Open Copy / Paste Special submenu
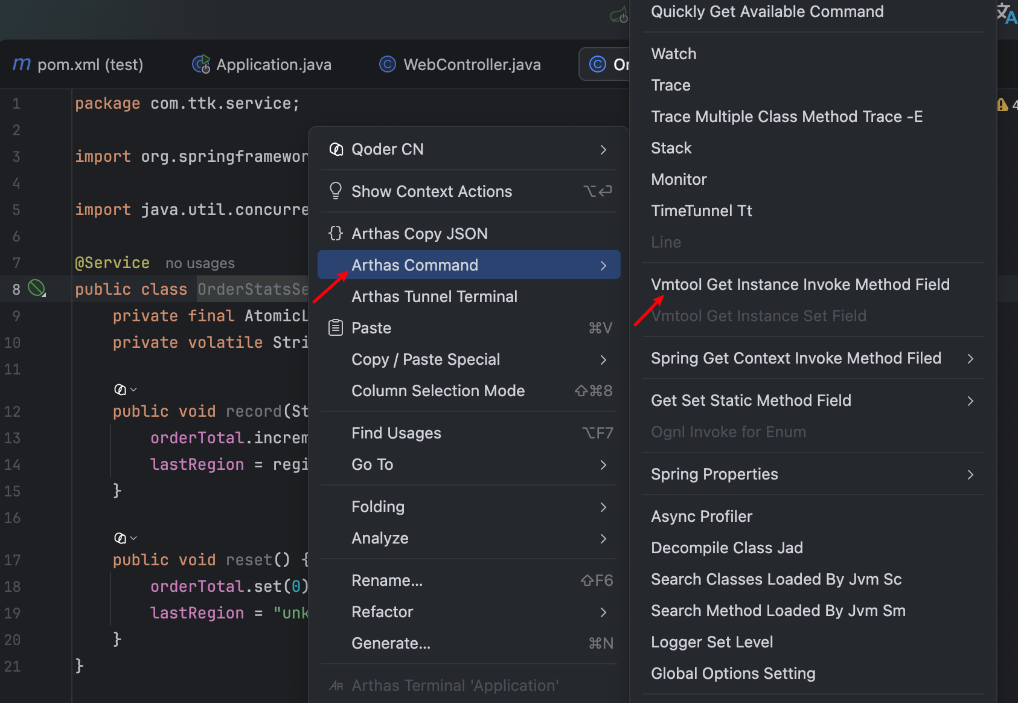This screenshot has height=703, width=1018. pos(469,359)
